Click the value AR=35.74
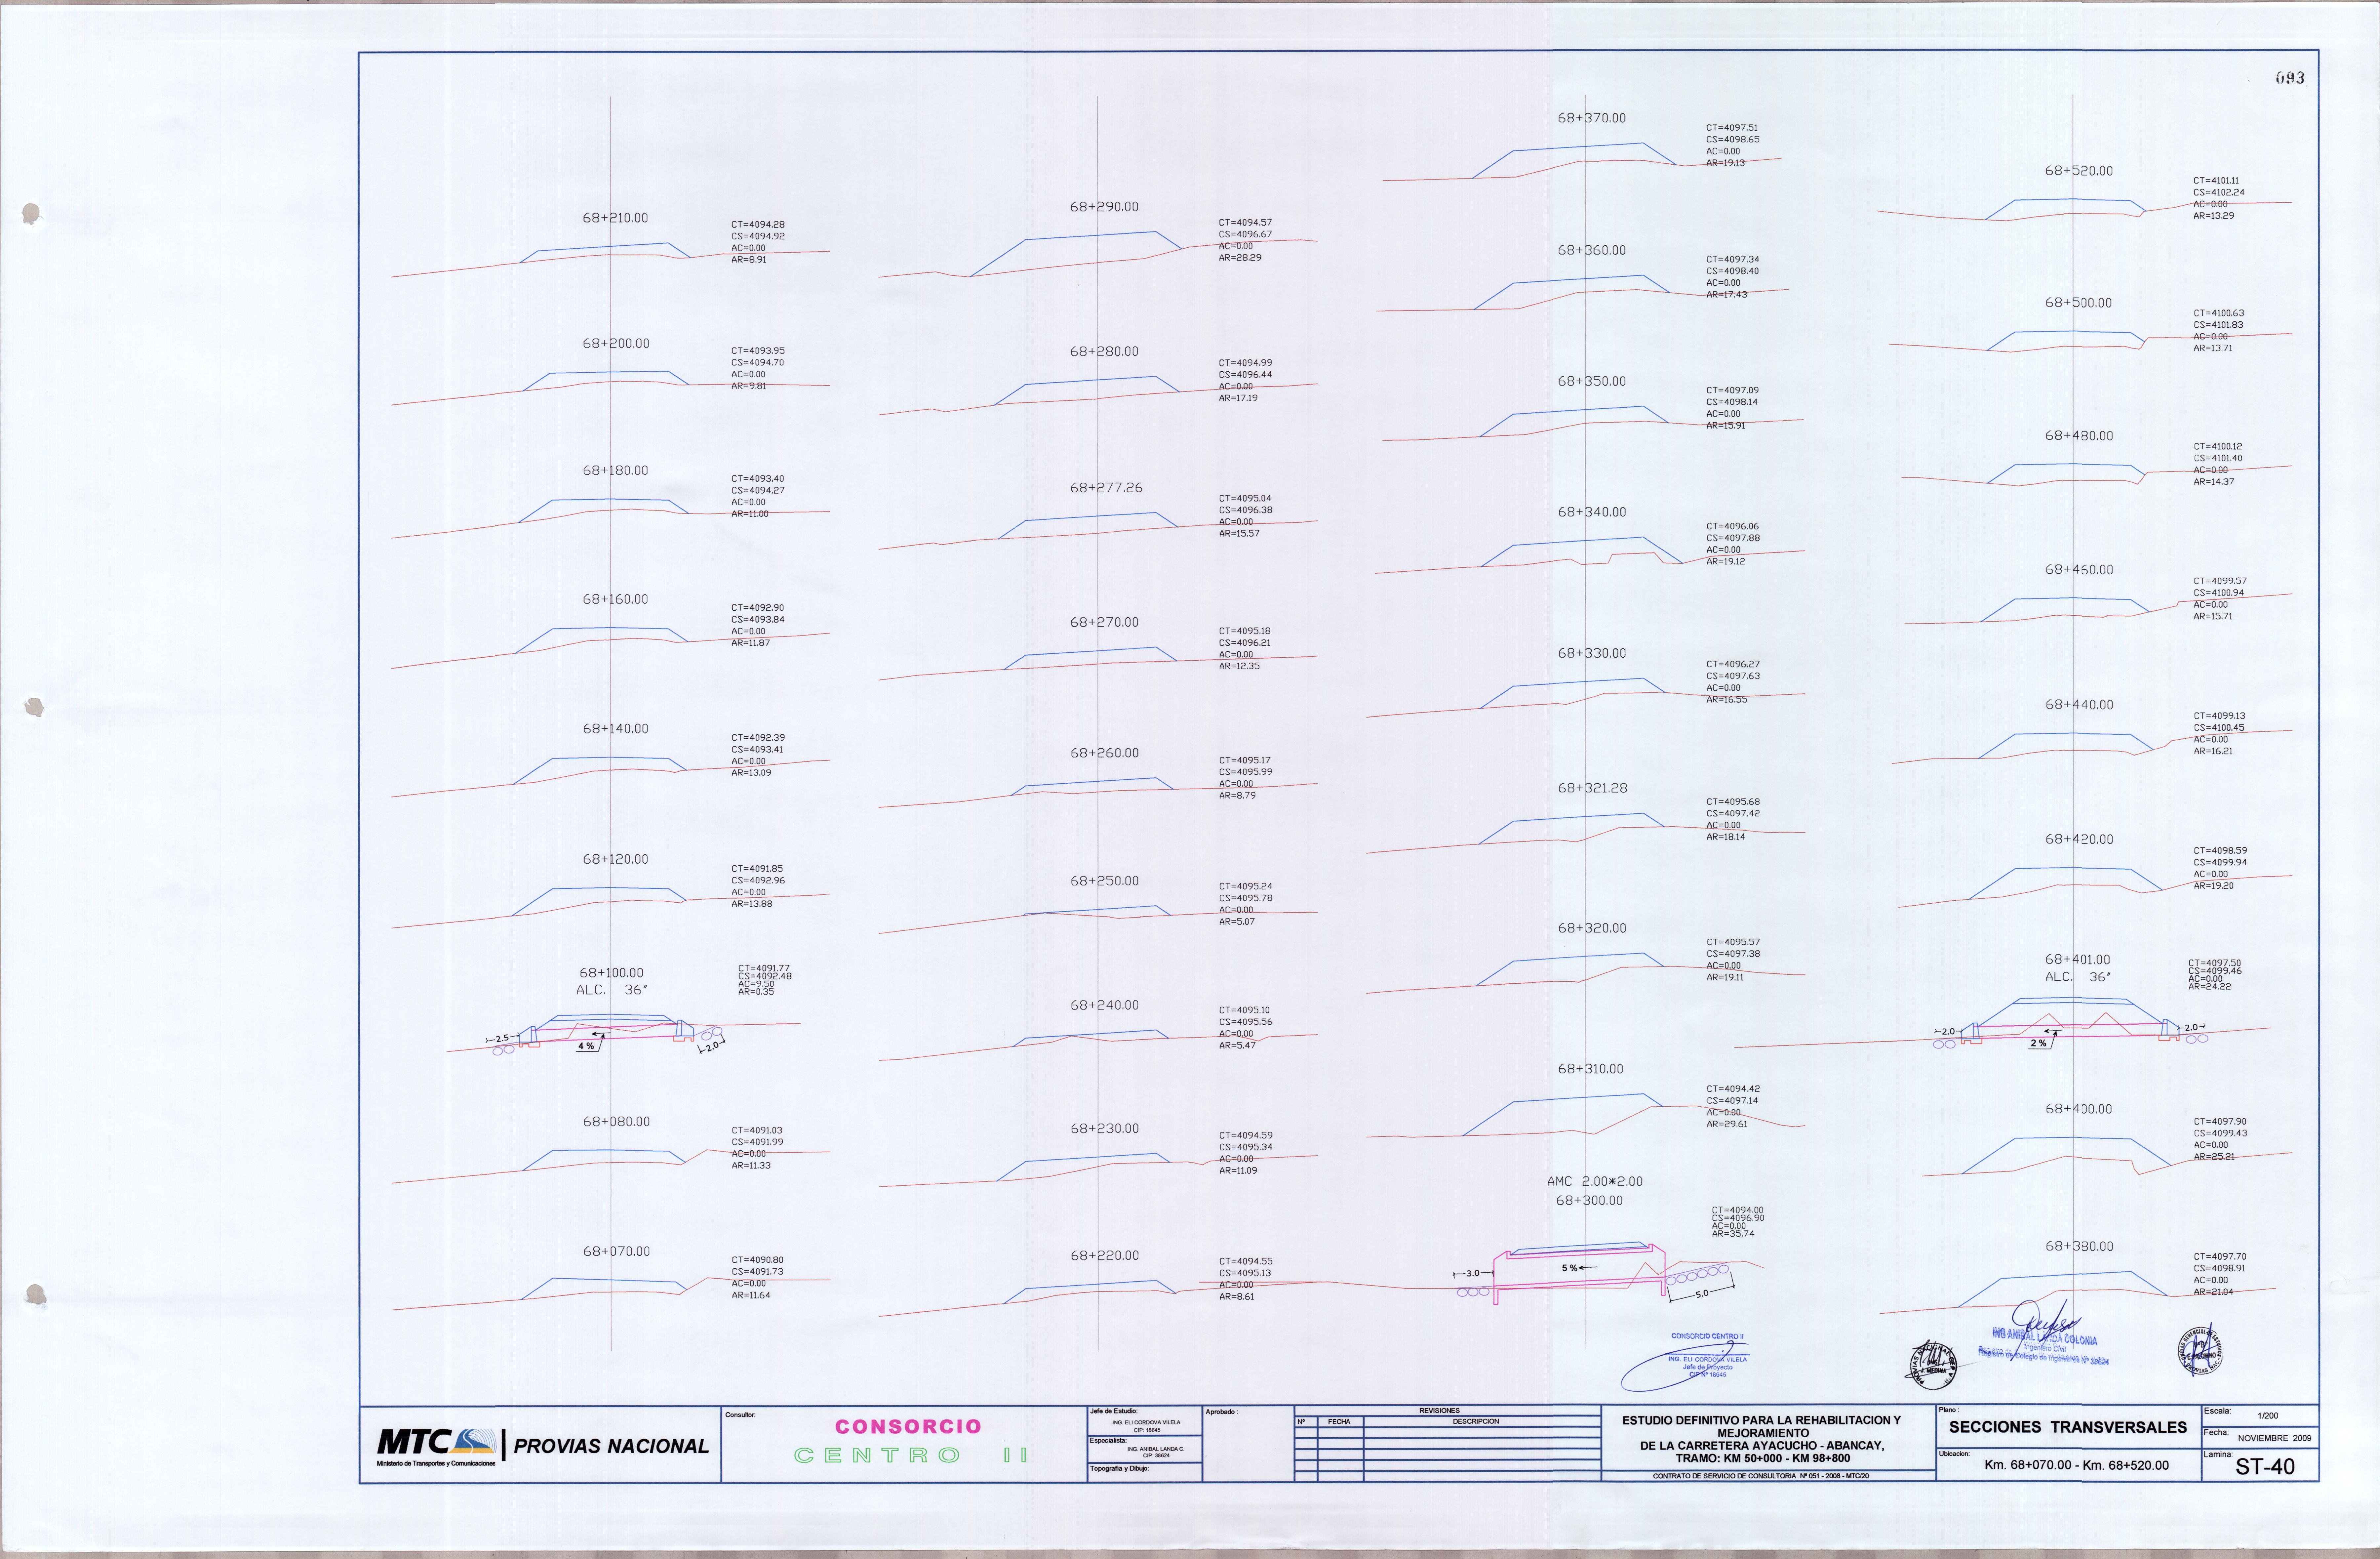The height and width of the screenshot is (1559, 2380). click(x=1733, y=1234)
